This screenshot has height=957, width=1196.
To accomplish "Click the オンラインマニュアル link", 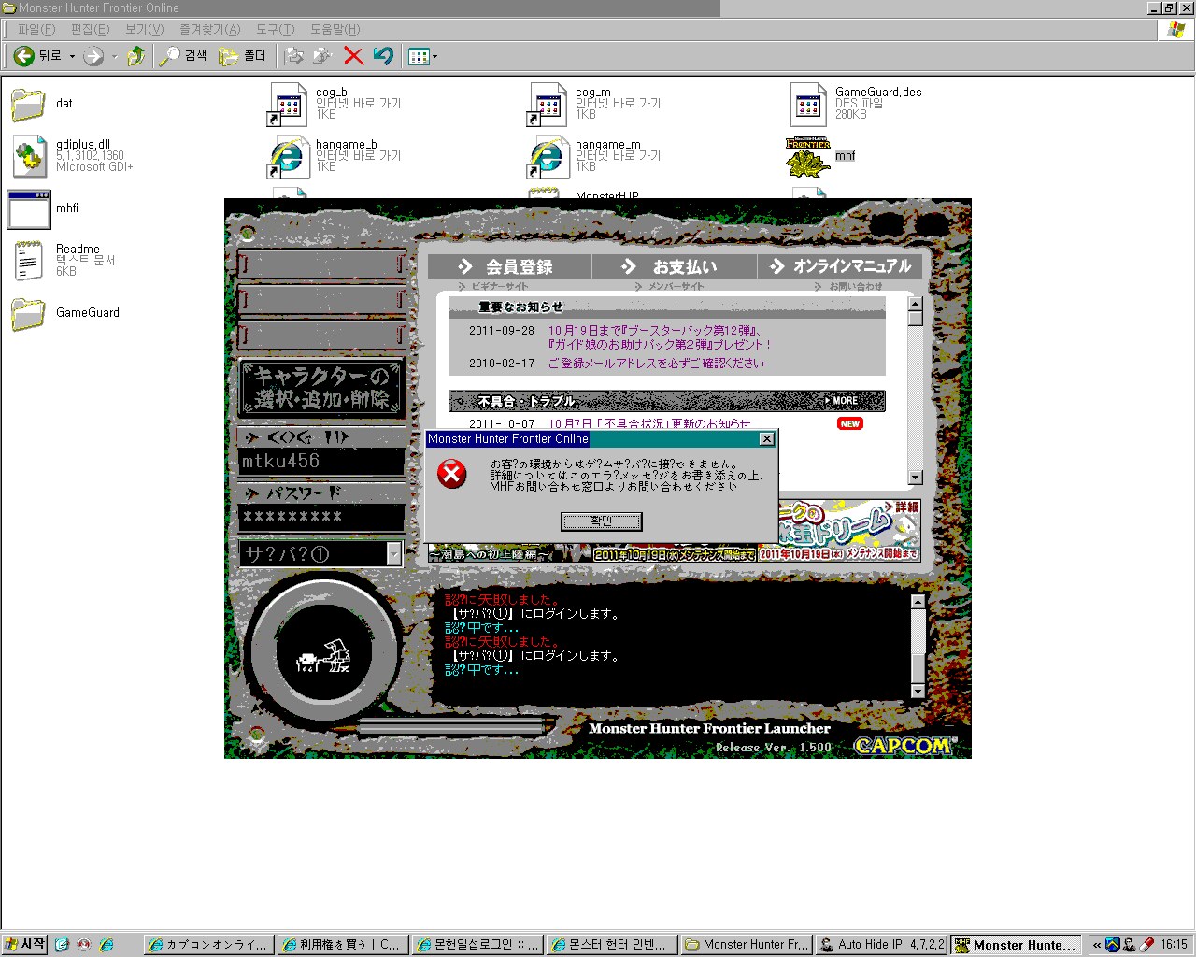I will [841, 266].
